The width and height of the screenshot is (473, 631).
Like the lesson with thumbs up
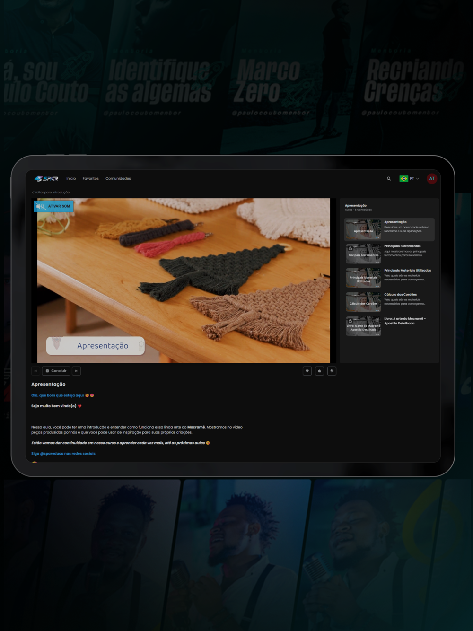320,371
